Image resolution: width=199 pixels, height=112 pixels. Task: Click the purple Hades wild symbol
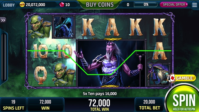click(111, 63)
